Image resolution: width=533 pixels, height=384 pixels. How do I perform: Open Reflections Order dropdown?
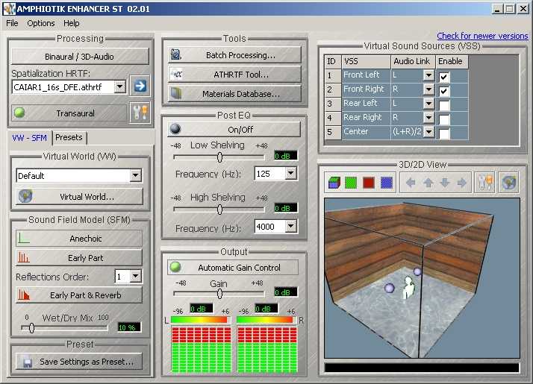click(136, 277)
